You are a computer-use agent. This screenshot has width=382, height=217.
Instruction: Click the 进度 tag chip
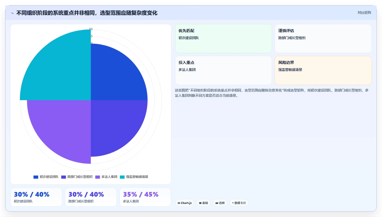point(220,203)
